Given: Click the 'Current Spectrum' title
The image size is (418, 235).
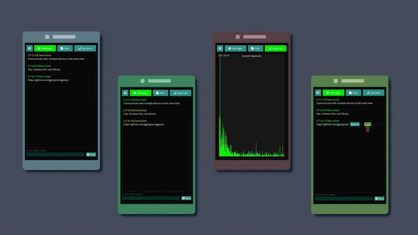Looking at the screenshot, I should (251, 56).
